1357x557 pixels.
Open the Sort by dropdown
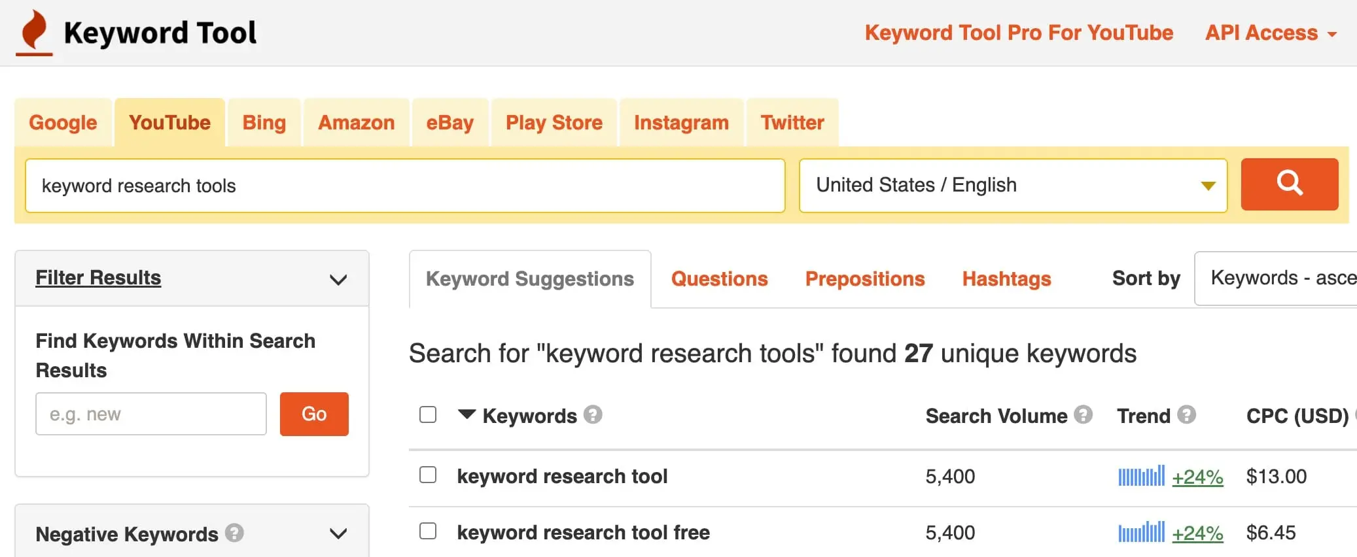coord(1276,278)
